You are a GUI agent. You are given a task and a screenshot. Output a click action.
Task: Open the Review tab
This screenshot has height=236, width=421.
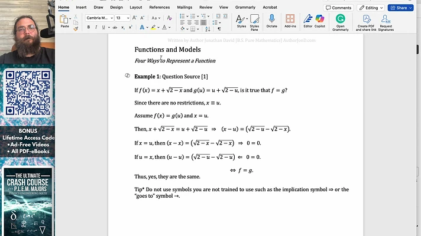click(x=206, y=7)
